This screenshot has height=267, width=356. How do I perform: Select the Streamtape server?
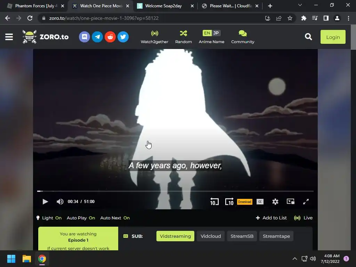(276, 236)
